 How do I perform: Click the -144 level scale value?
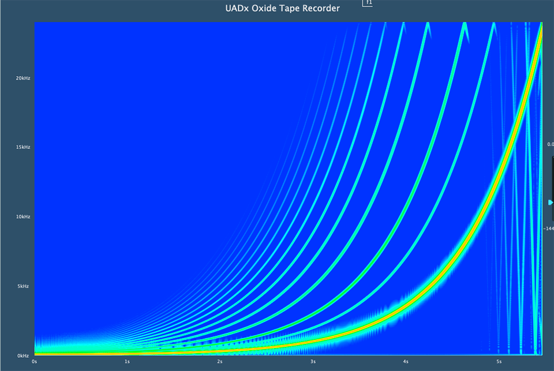click(549, 228)
